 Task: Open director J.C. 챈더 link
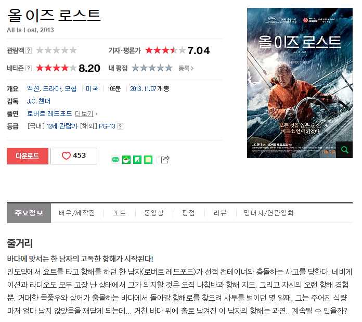(x=38, y=101)
